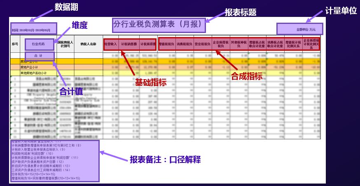The width and height of the screenshot is (360, 186).
Task: Select the 计税销售额 column header
Action: coord(129,44)
